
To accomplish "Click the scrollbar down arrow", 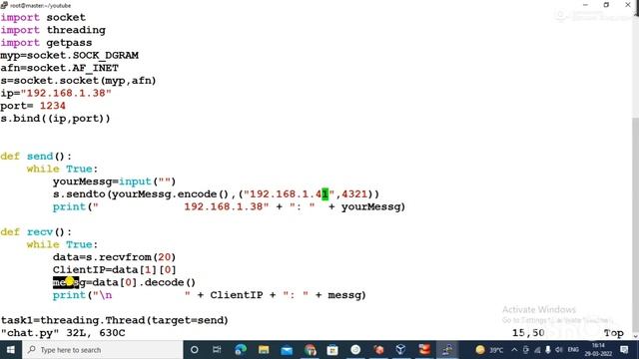I will [x=635, y=336].
